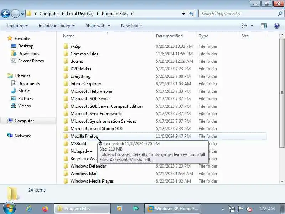Image resolution: width=285 pixels, height=214 pixels.
Task: Select the Common Files folder icon
Action: click(x=66, y=54)
